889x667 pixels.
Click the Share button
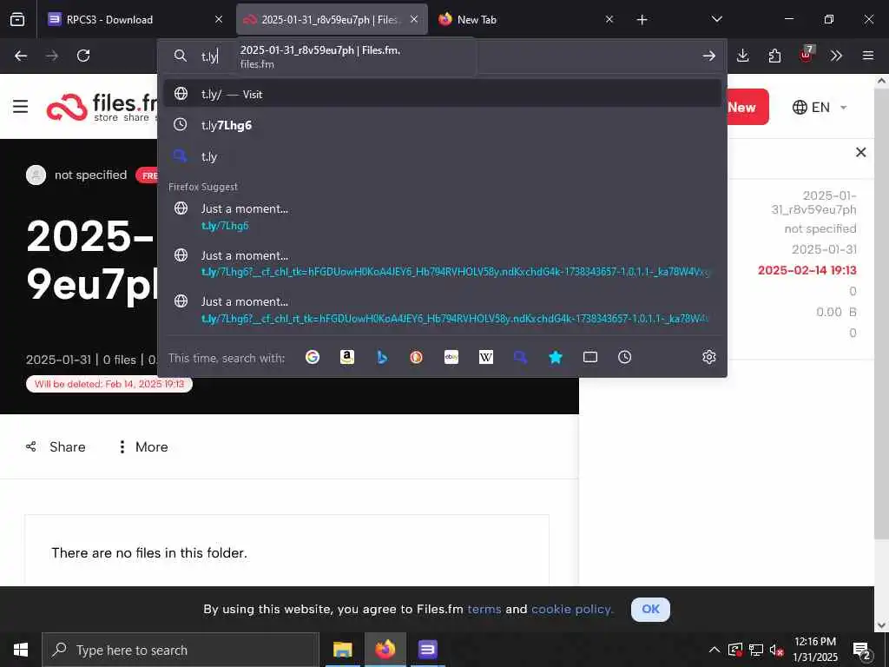[56, 447]
